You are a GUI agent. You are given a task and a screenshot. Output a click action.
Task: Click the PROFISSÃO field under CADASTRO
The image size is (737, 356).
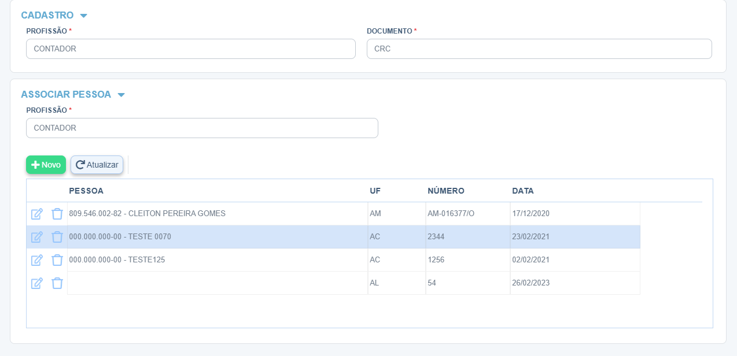pos(190,49)
